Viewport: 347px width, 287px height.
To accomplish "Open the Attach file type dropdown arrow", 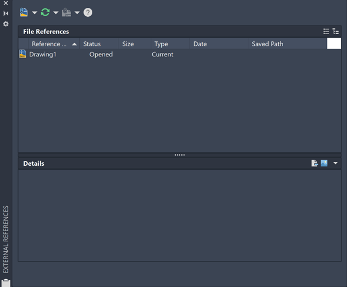I will [35, 12].
